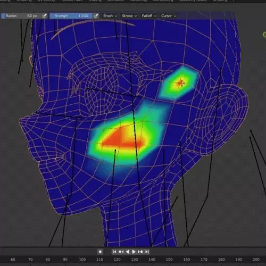Click the Strength value slider

tap(71, 16)
